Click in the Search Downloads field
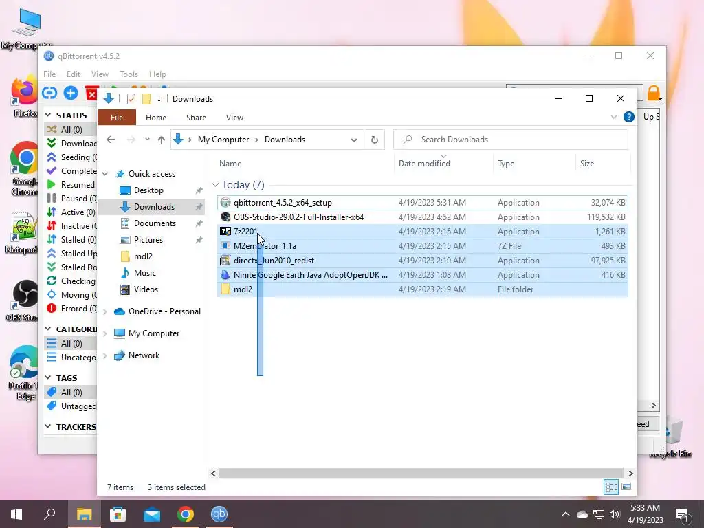The image size is (704, 528). click(511, 140)
